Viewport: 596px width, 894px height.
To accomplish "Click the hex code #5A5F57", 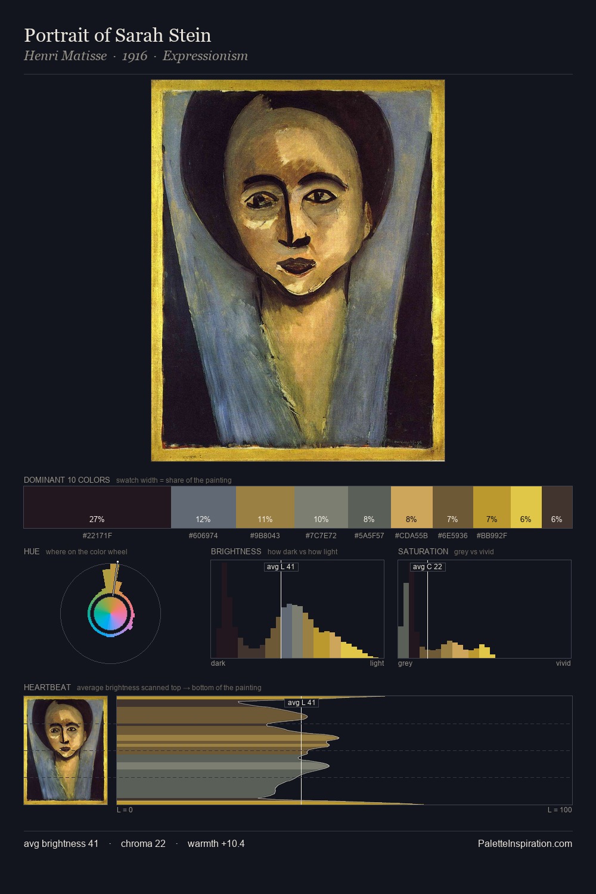I will [370, 536].
